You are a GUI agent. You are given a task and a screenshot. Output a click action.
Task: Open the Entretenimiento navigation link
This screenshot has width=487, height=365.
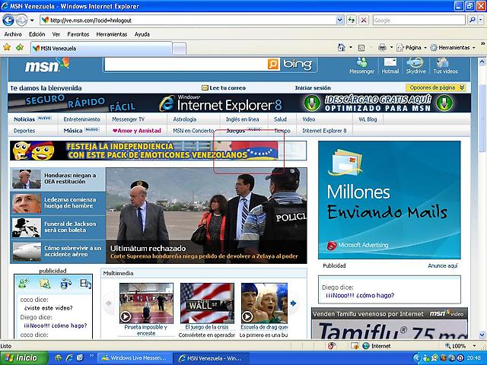(81, 119)
